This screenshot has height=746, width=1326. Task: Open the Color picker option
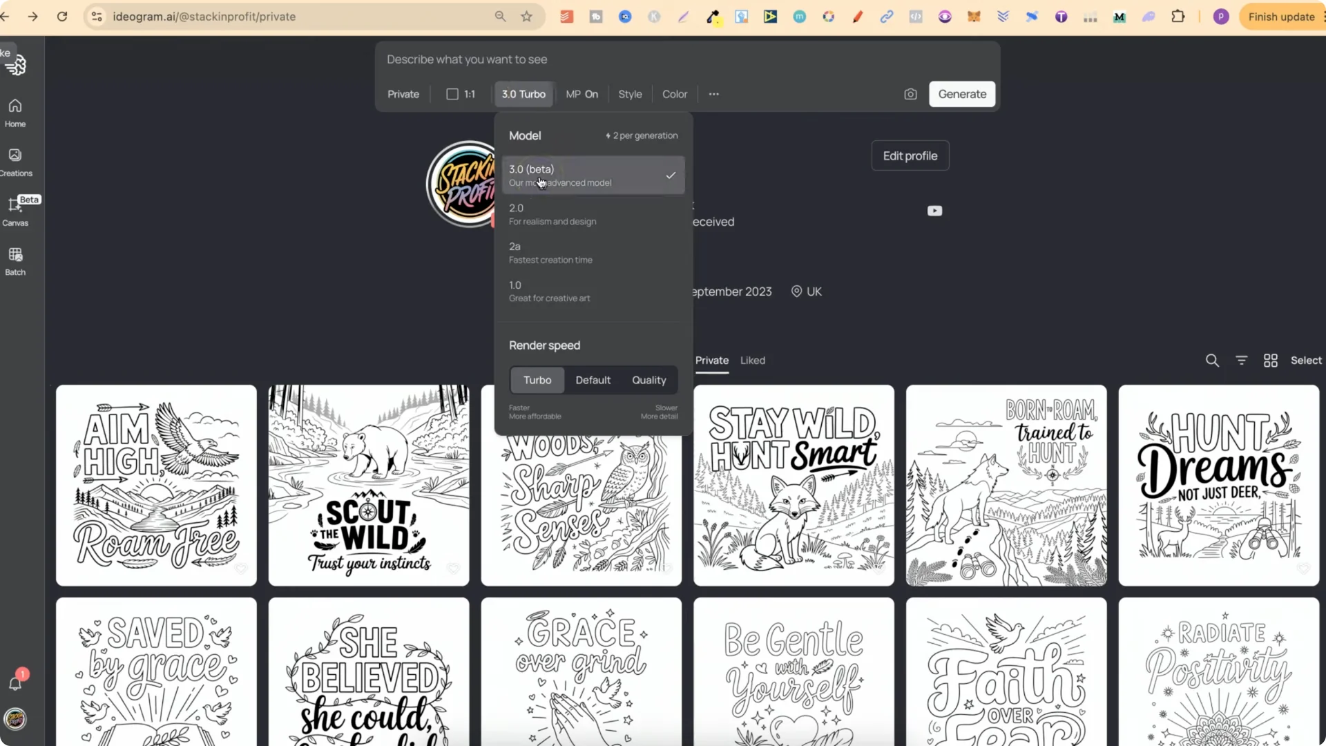(675, 94)
